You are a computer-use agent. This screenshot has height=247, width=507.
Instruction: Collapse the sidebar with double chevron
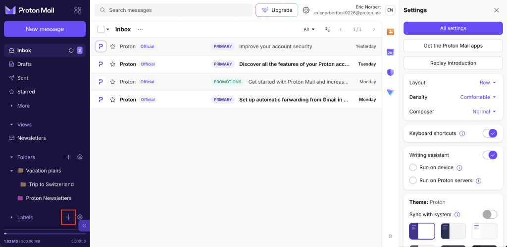pos(84,226)
